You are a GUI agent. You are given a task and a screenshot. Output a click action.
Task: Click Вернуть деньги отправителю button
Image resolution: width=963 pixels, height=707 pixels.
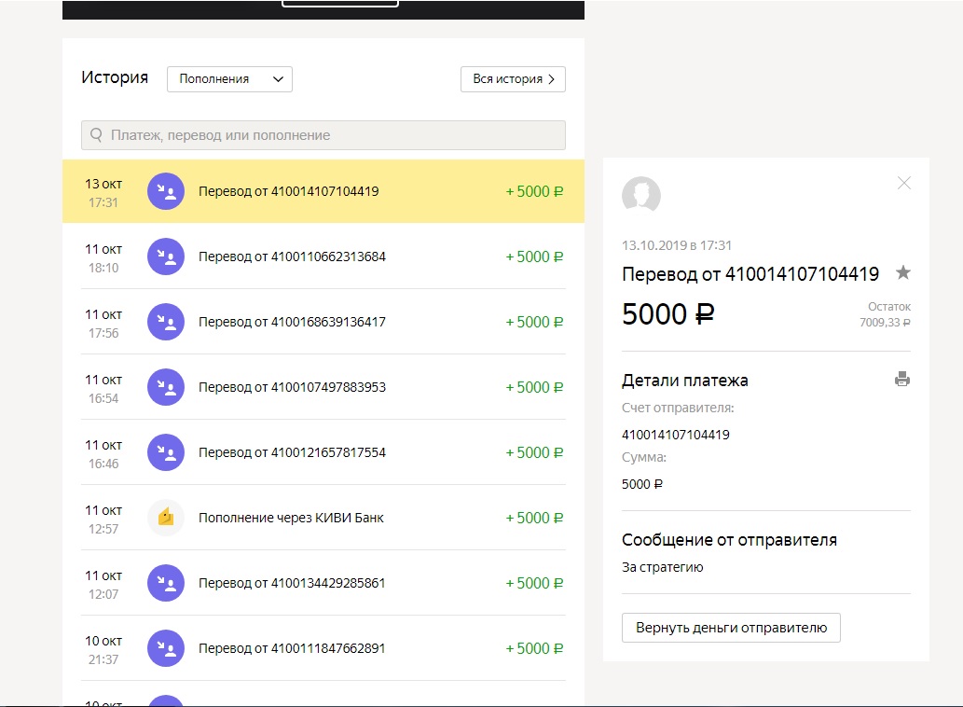coord(731,628)
